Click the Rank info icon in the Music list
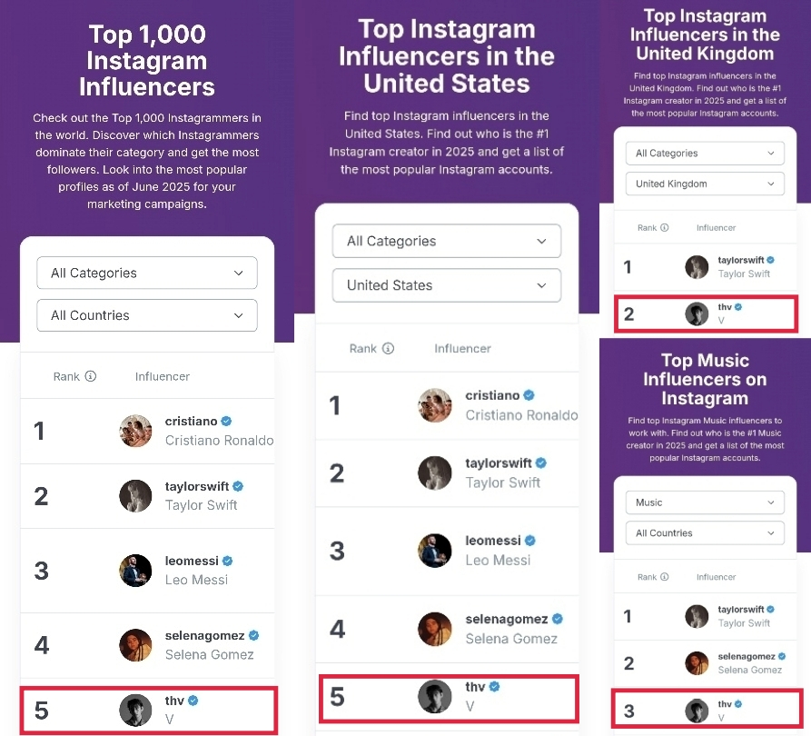This screenshot has width=811, height=736. tap(665, 577)
